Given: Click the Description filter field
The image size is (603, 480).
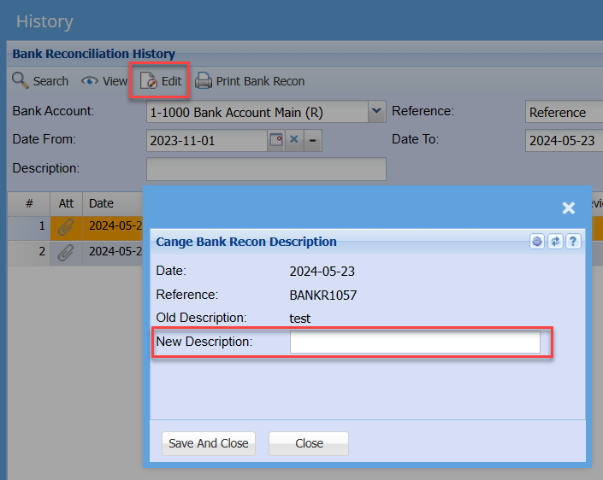Looking at the screenshot, I should pos(266,169).
